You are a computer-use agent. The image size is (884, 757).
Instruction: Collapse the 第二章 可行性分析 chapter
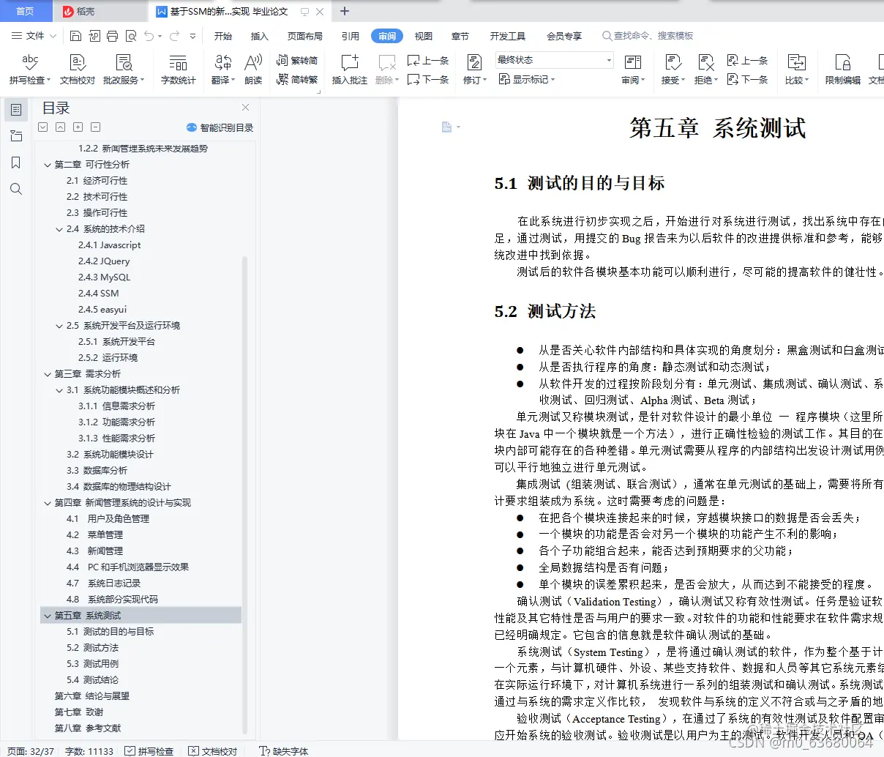point(47,164)
